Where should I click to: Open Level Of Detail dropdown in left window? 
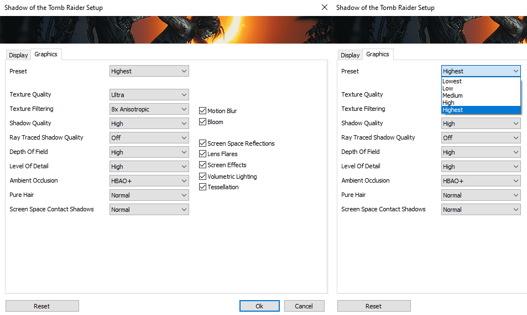(149, 167)
